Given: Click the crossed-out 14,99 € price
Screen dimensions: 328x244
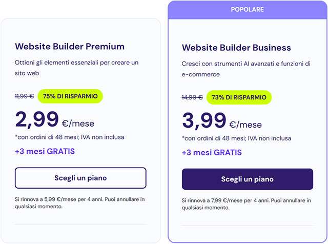Looking at the screenshot, I should 192,97.
